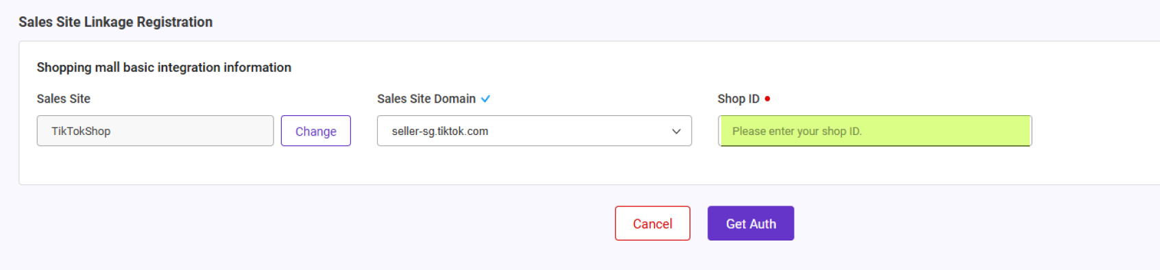Viewport: 1160px width, 270px height.
Task: Click the Shopping mall basic integration information title
Action: pos(164,67)
